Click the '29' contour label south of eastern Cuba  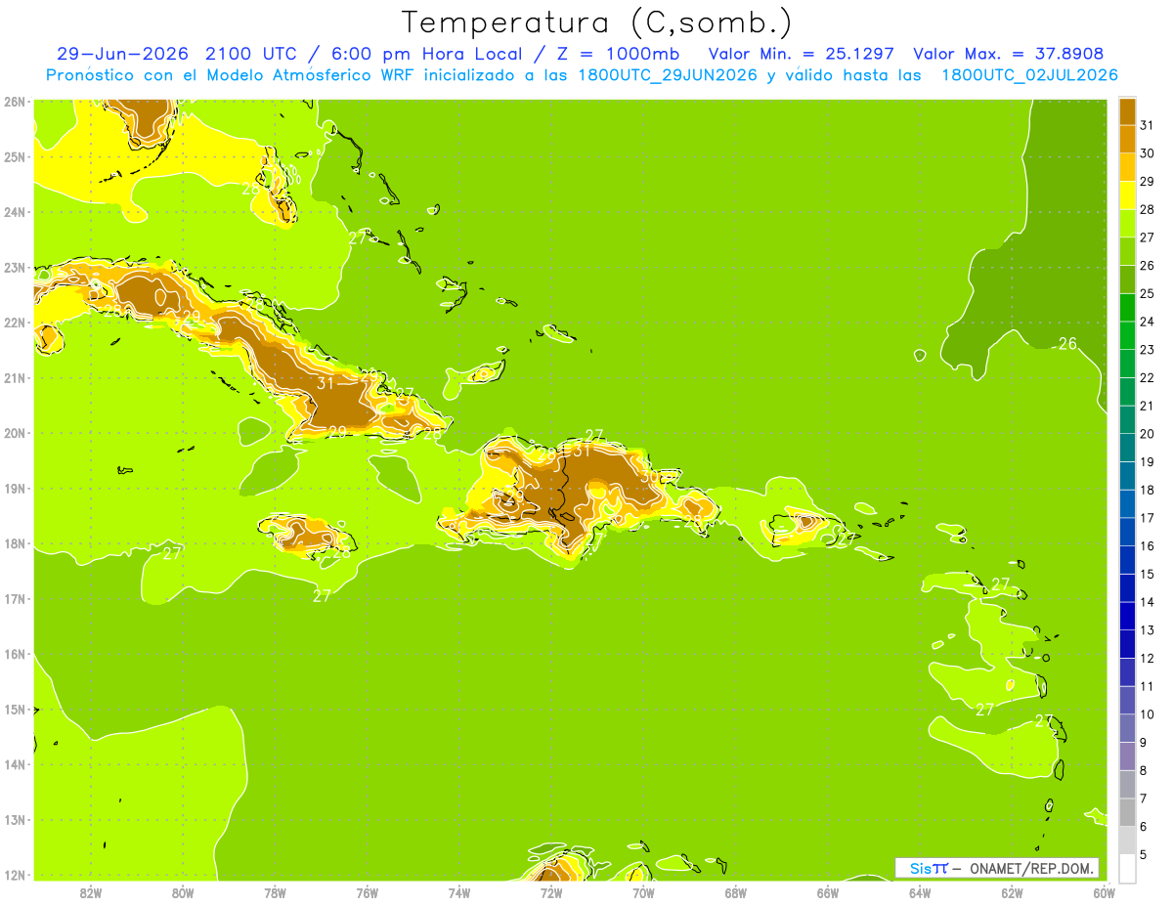click(x=337, y=432)
